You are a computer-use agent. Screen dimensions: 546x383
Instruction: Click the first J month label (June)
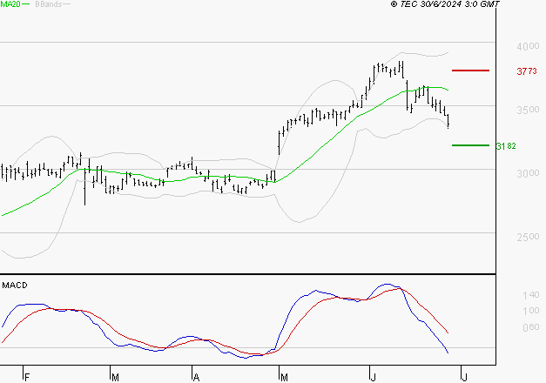tap(374, 378)
